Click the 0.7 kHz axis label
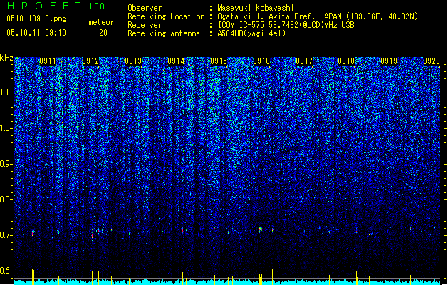448x285 pixels. 6,235
